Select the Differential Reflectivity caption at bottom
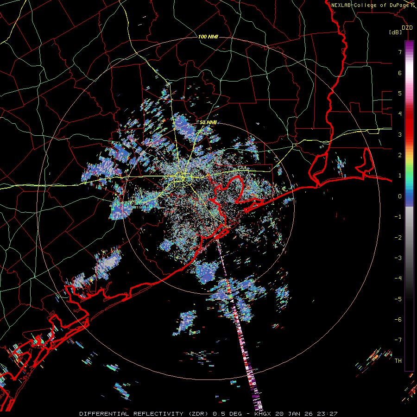The height and width of the screenshot is (417, 417). 208,414
